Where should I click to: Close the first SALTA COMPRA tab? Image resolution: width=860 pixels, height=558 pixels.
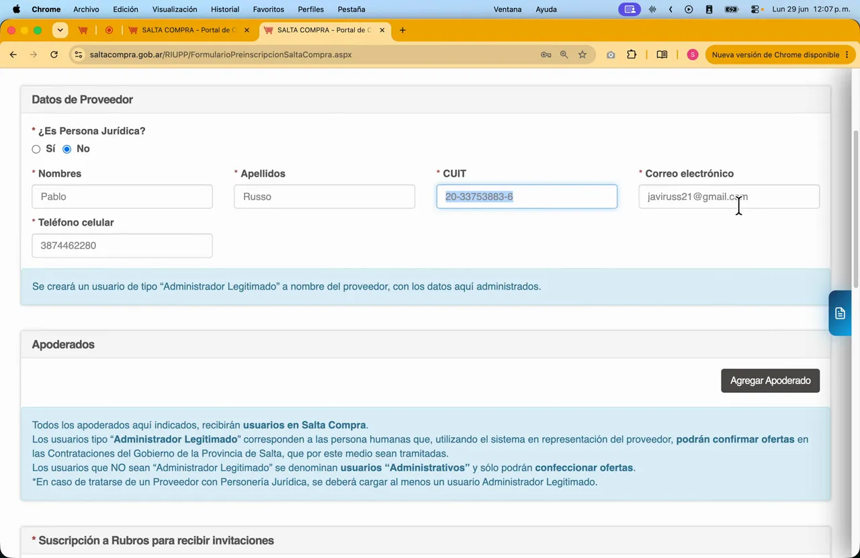pos(247,30)
